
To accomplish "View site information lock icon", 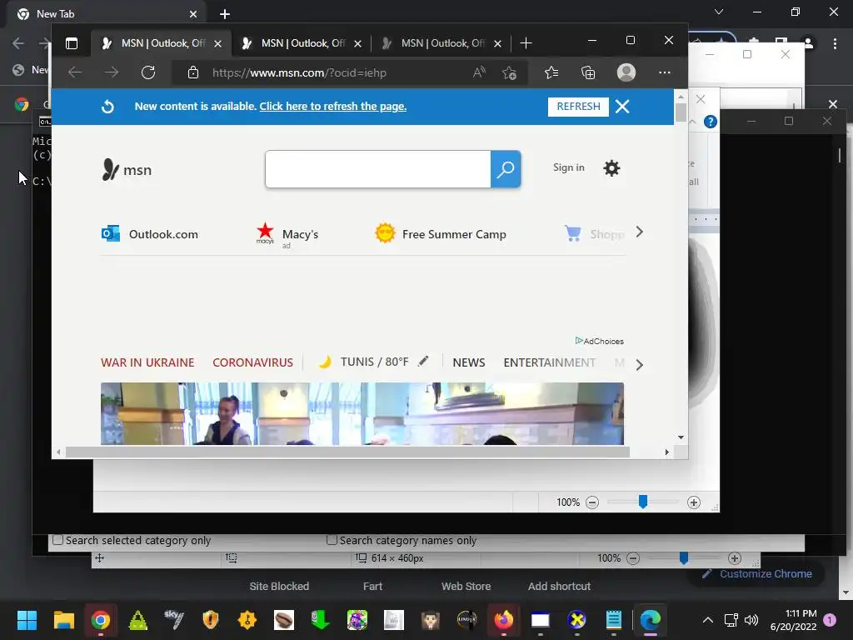I will (192, 72).
